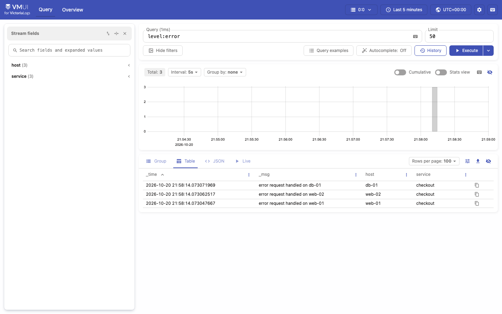
Task: Open the Overview page
Action: tap(73, 10)
